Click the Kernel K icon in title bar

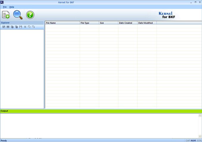coord(2,2)
